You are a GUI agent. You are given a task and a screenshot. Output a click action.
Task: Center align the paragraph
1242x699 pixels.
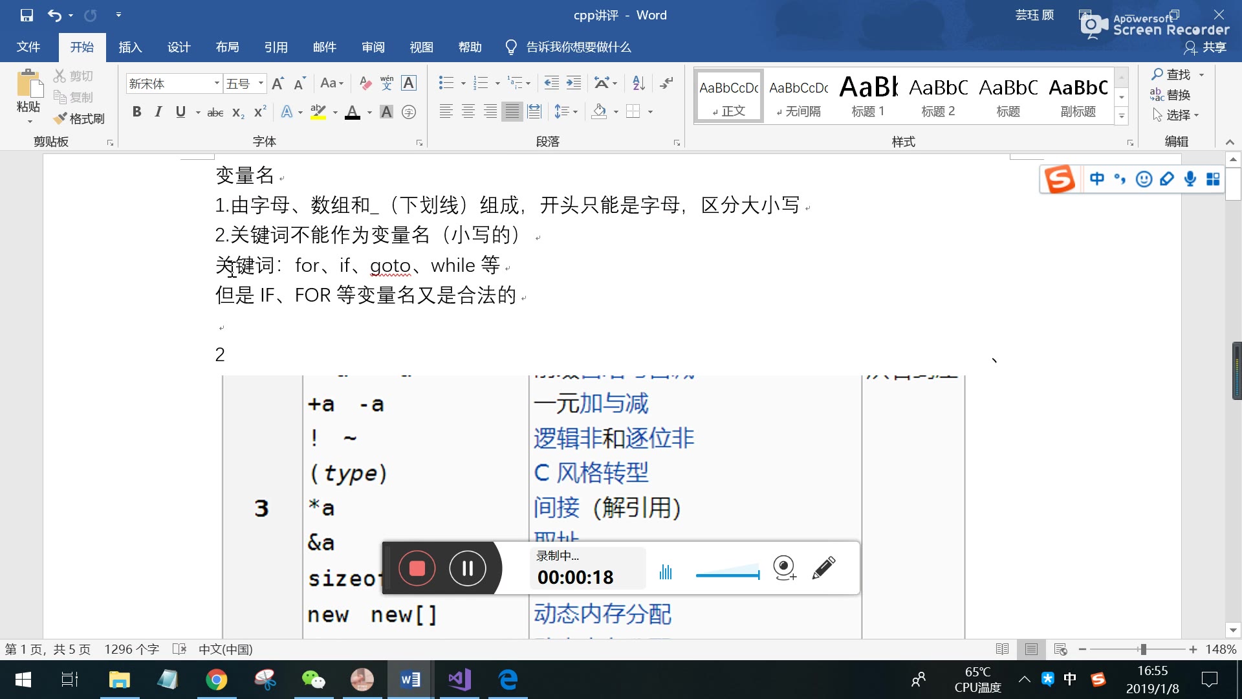pyautogui.click(x=468, y=112)
